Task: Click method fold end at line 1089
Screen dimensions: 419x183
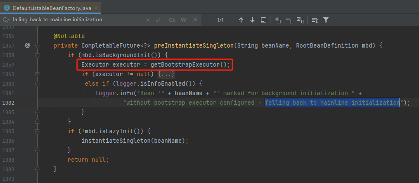Action: point(37,169)
